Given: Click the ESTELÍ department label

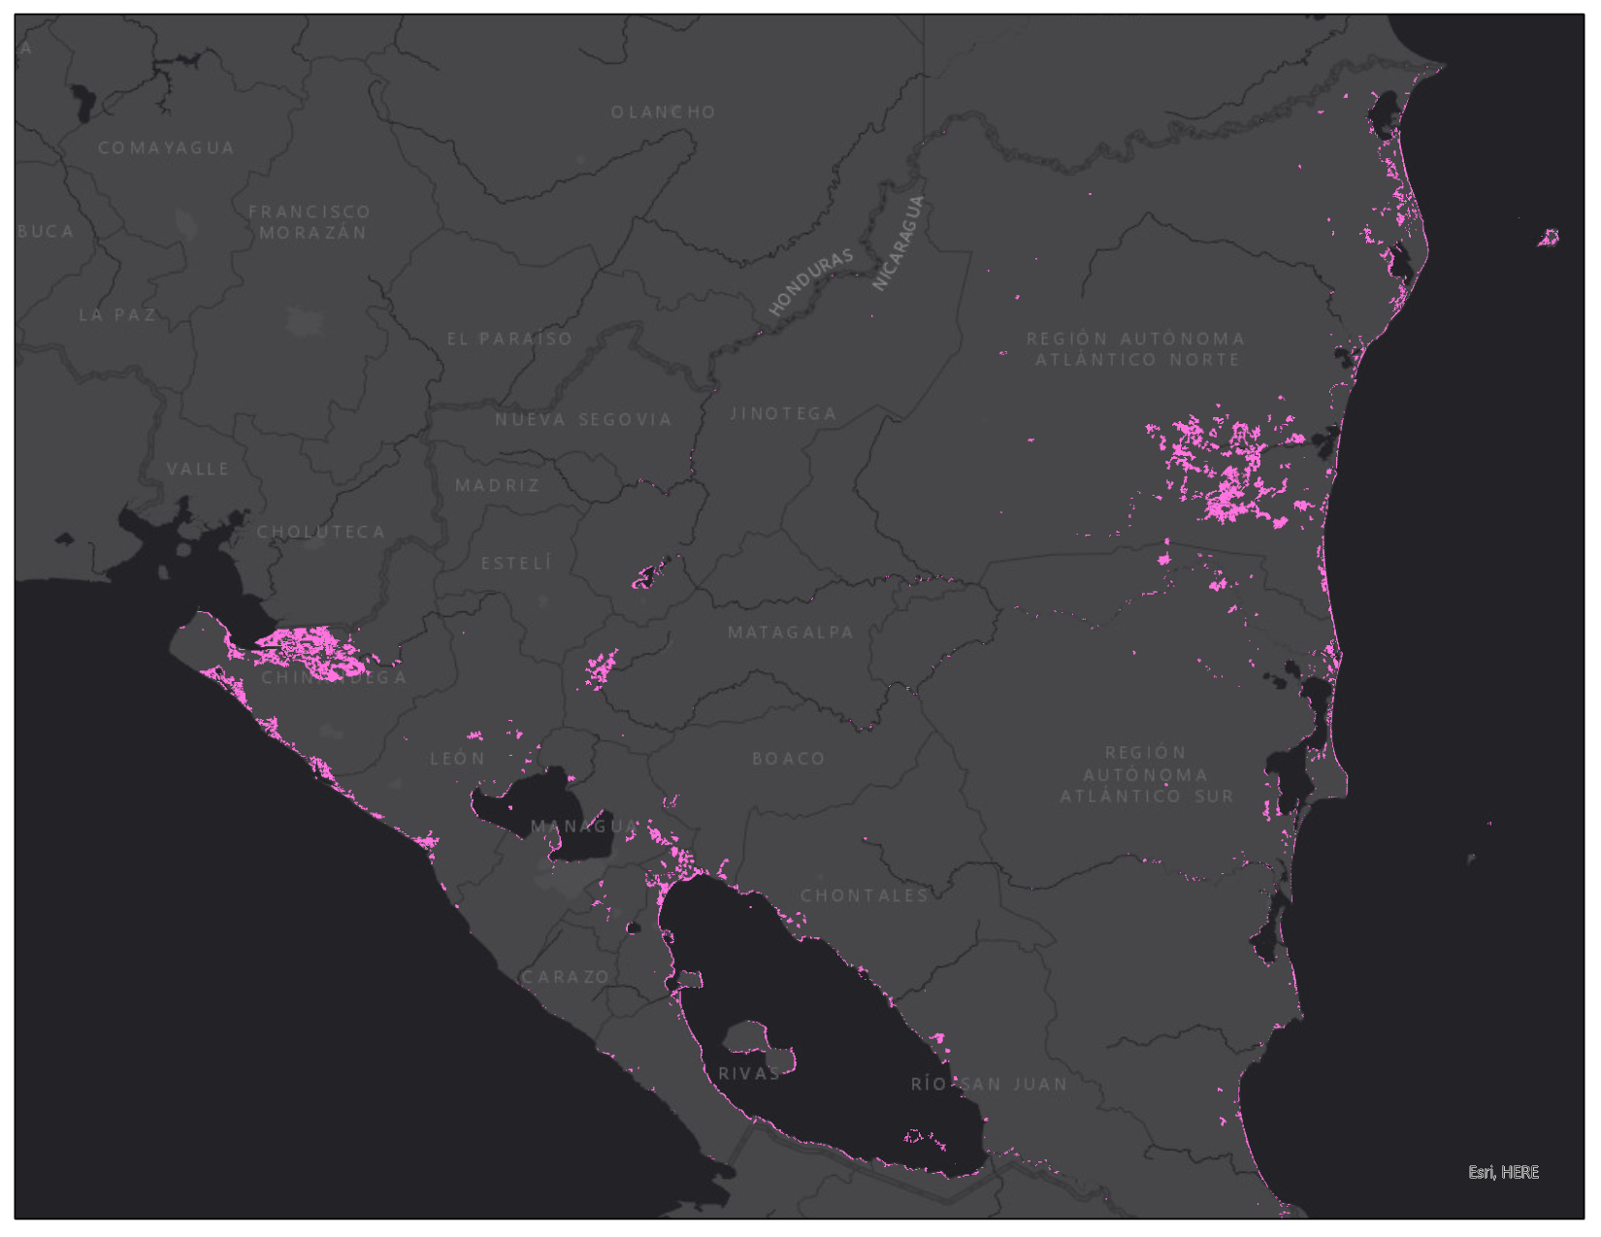Looking at the screenshot, I should click(516, 564).
